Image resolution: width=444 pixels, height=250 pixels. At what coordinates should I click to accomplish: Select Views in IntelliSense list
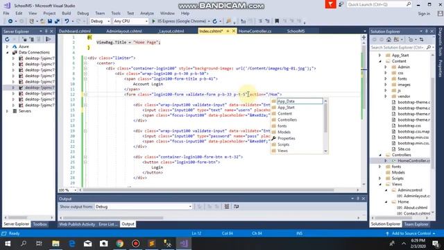pos(282,151)
